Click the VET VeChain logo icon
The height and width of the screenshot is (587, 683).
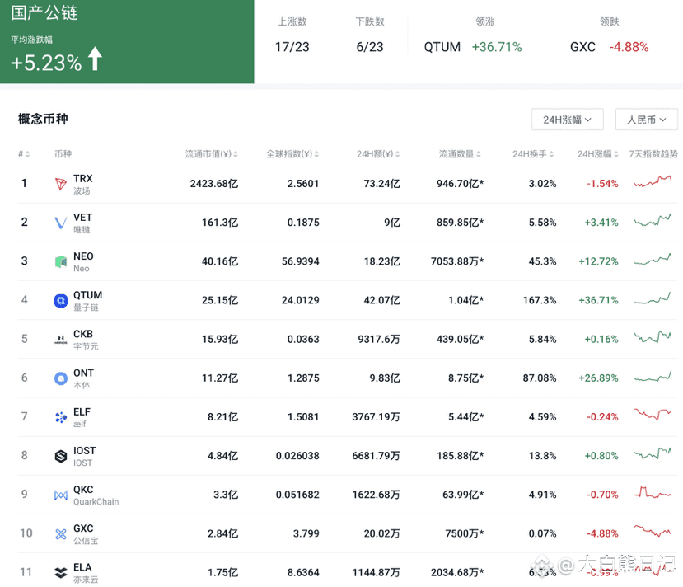(60, 223)
